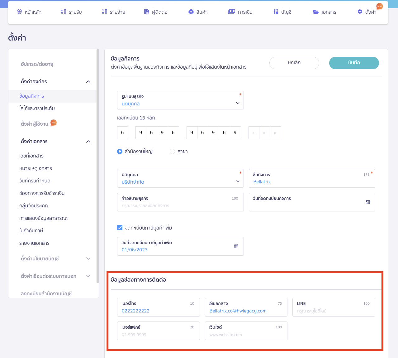The height and width of the screenshot is (358, 398).
Task: Open calendar for VAT registration date
Action: (236, 246)
